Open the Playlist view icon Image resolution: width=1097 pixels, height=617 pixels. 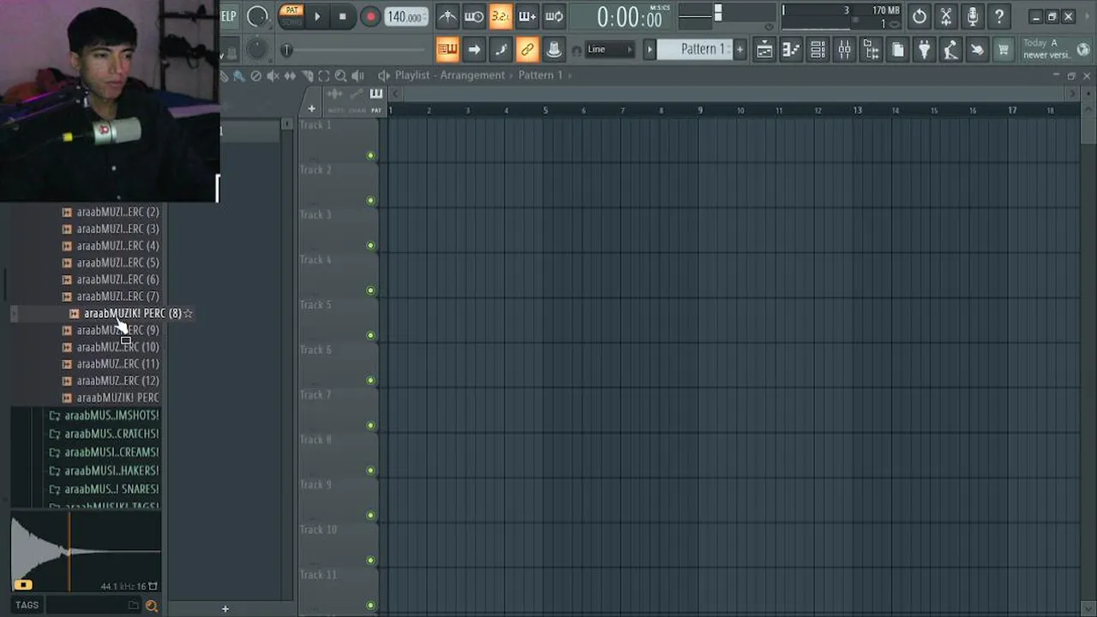tap(764, 50)
